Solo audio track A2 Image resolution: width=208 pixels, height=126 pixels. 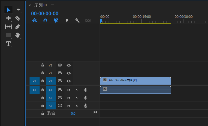pos(77,98)
